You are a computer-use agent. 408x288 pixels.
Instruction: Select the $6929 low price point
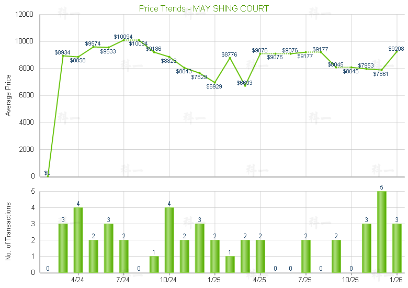(x=214, y=83)
